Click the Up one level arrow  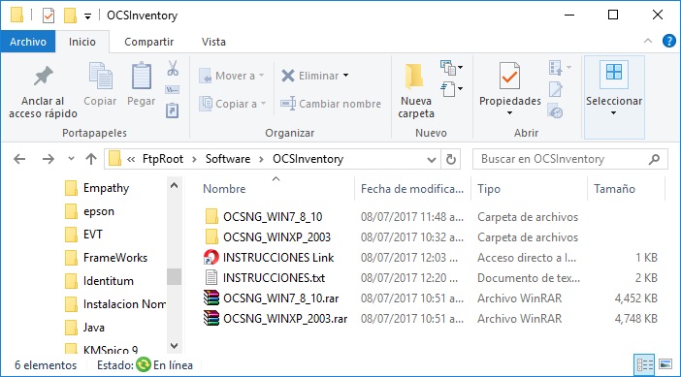tap(91, 159)
